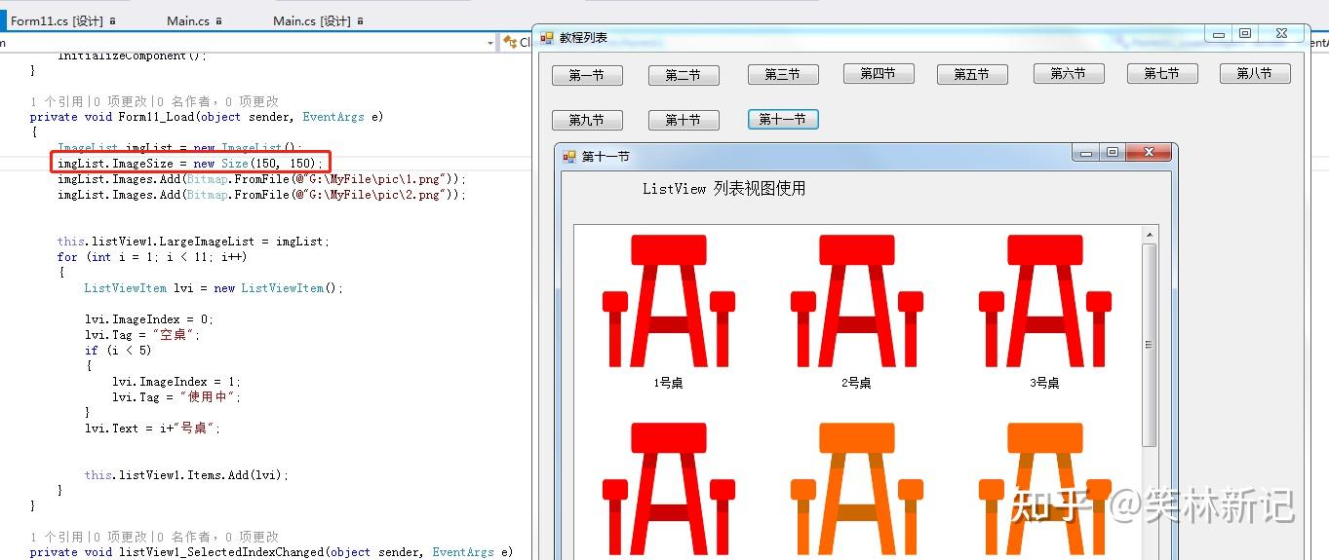Click the ListView 列表视图使用 heading label
This screenshot has height=560, width=1329.
tap(724, 189)
